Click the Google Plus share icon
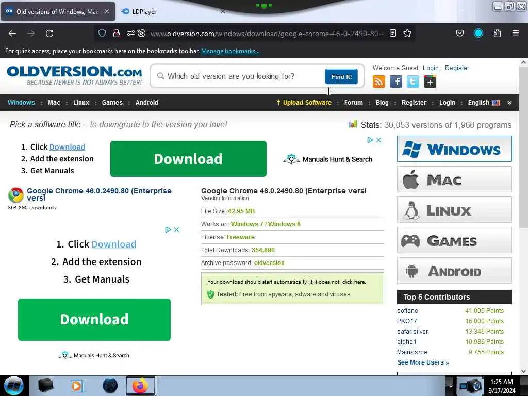This screenshot has height=396, width=528. point(430,81)
